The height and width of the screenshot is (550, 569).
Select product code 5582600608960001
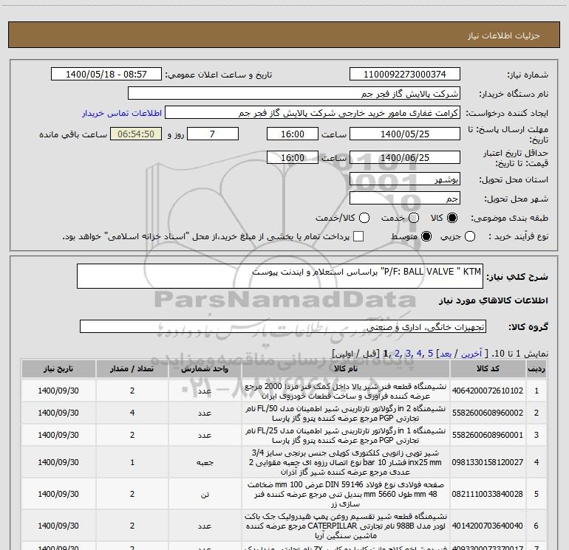point(488,435)
